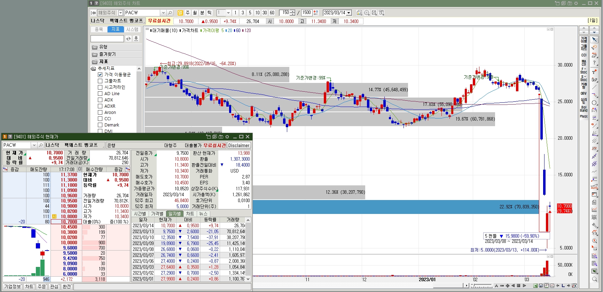Select the text insertion (T+) tool
Screen dimensions: 603x292
coord(594,71)
